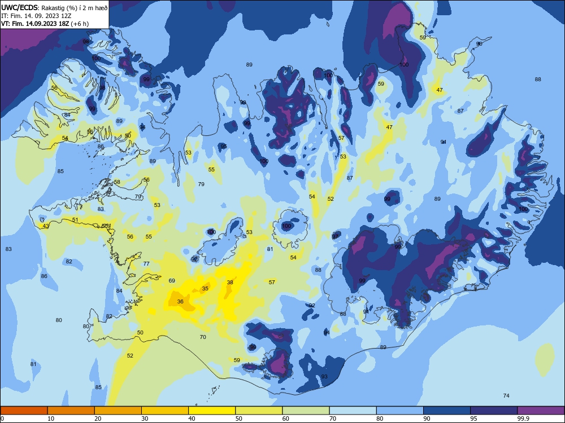
Task: Click the 90–95 dark blue legend swatch
Action: click(x=447, y=411)
